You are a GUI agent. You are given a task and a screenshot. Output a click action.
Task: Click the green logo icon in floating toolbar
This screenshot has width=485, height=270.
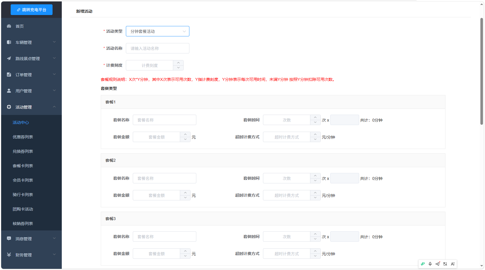[423, 264]
